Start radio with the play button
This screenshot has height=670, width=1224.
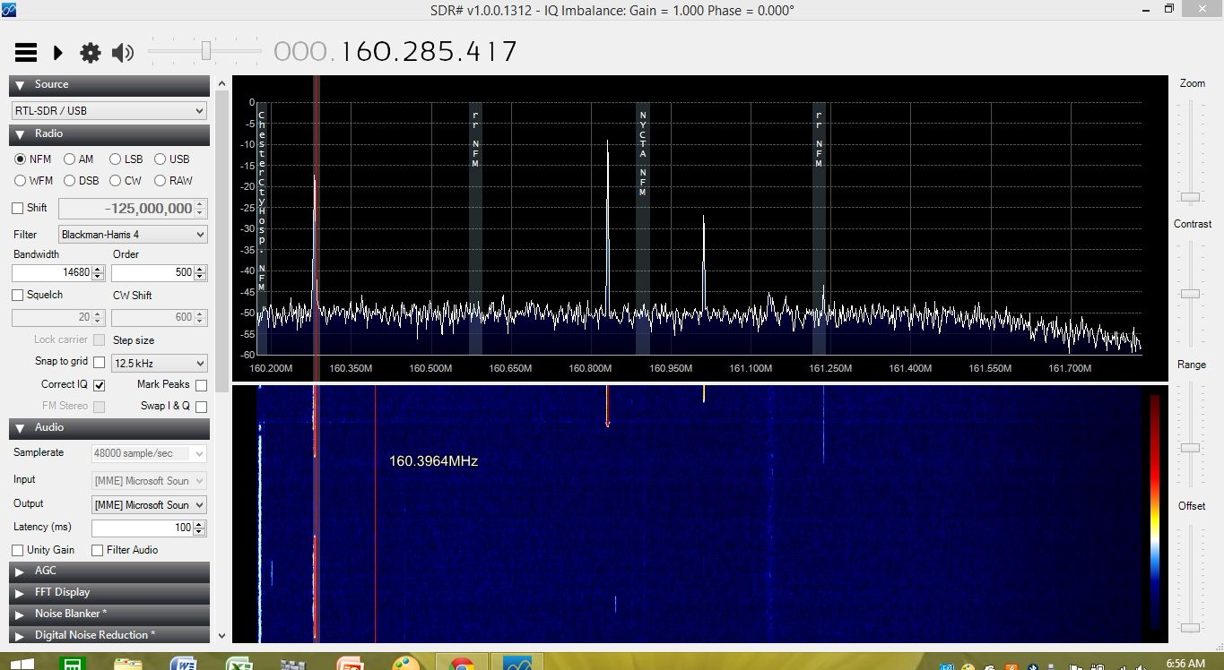pyautogui.click(x=57, y=53)
